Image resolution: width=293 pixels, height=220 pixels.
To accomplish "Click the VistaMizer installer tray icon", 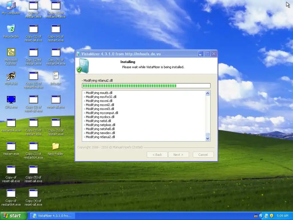I will coord(266,216).
